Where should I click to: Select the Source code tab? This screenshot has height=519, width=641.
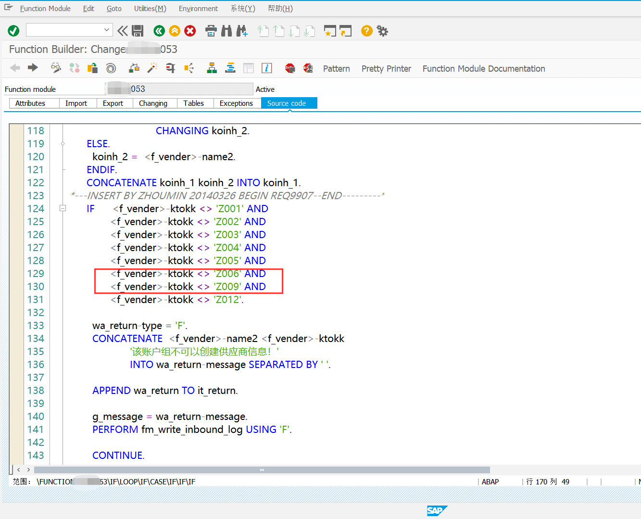(x=289, y=103)
